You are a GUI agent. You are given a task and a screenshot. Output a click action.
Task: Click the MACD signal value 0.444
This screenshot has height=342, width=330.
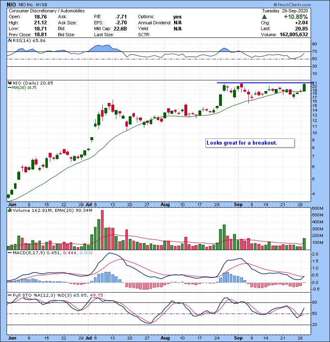click(70, 253)
